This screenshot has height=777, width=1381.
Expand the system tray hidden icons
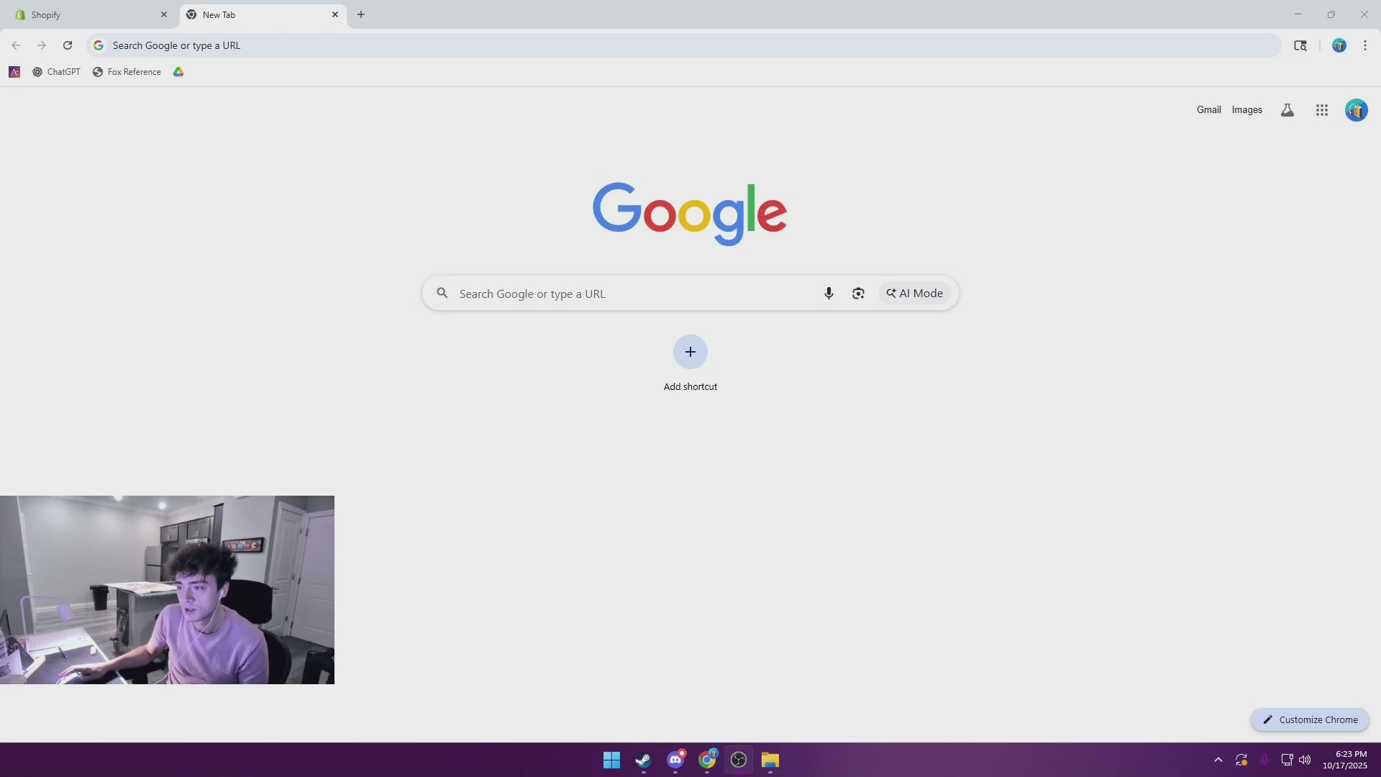point(1218,760)
